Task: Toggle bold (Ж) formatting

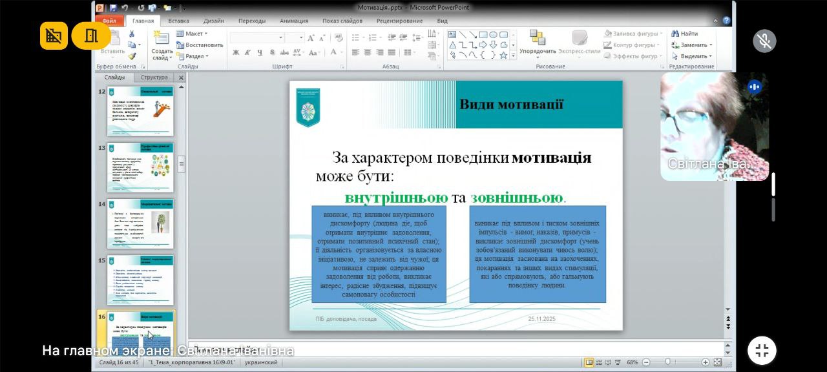Action: pyautogui.click(x=236, y=52)
